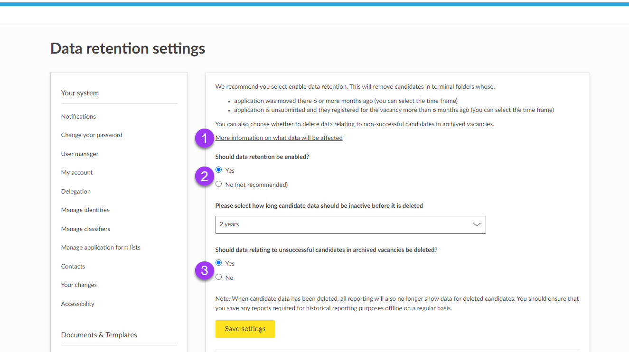Select No (not recommended) for data retention

pos(219,184)
